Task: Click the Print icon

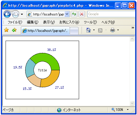Action: coord(113,30)
